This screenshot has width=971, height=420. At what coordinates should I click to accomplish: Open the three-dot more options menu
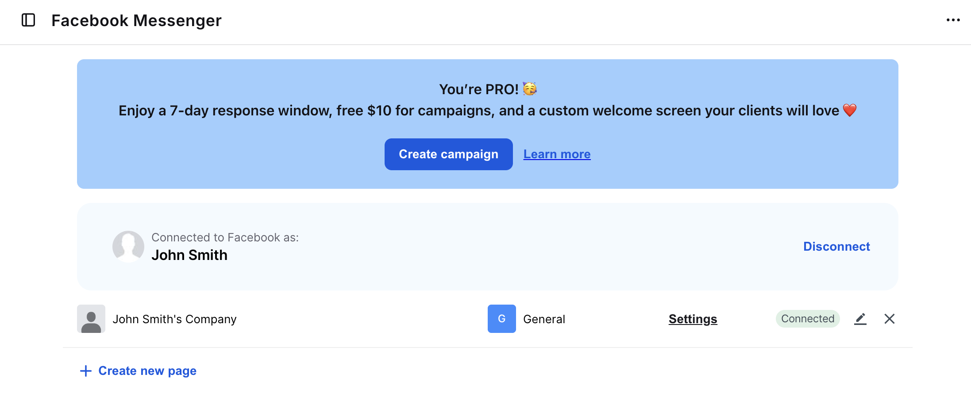click(953, 20)
